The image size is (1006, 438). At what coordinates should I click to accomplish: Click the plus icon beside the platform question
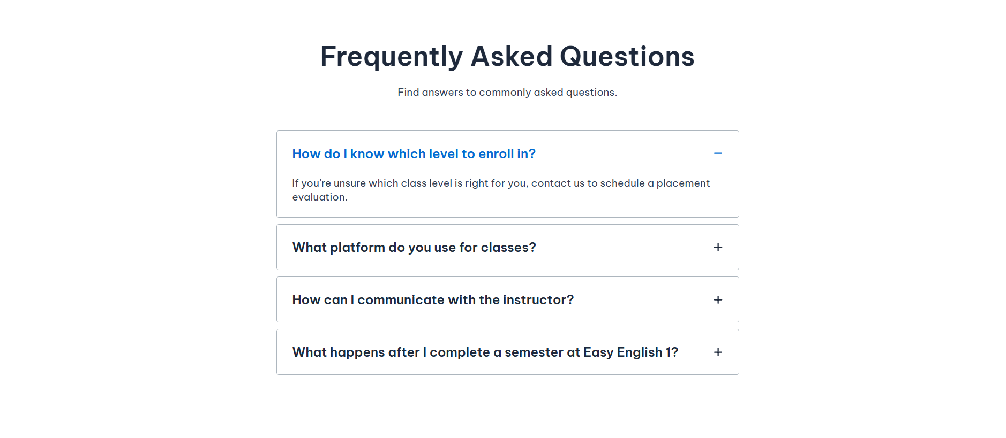pos(718,247)
